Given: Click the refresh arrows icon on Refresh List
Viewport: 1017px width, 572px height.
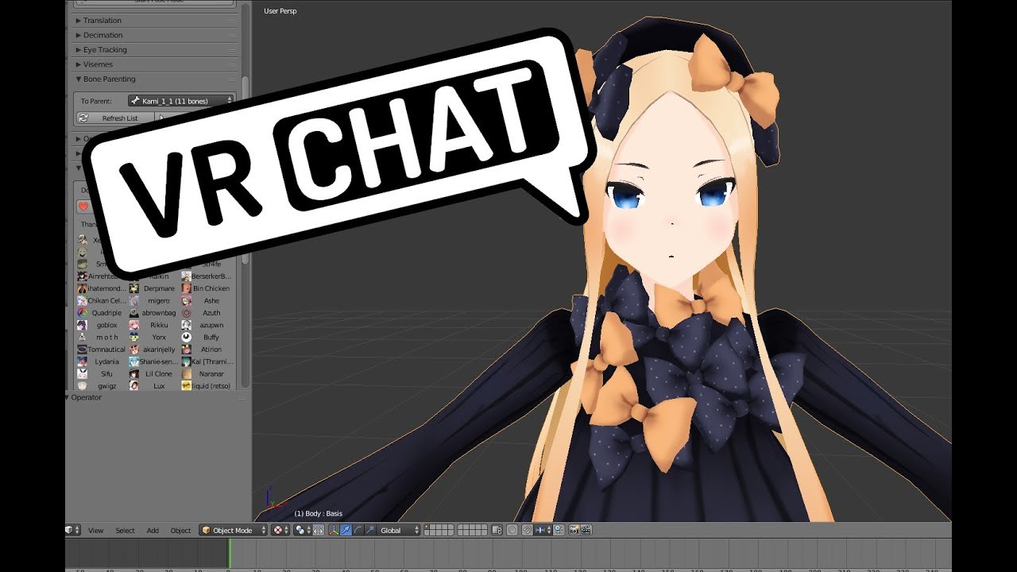Looking at the screenshot, I should 83,118.
